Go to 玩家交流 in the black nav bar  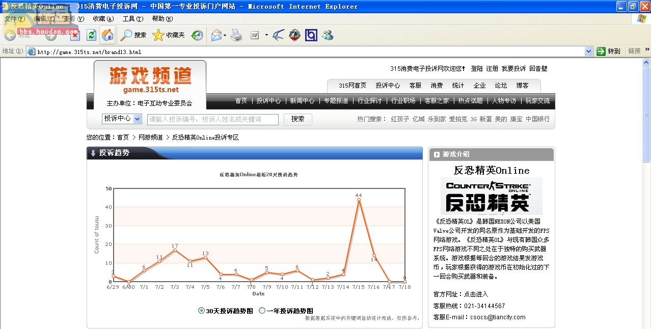(x=538, y=101)
